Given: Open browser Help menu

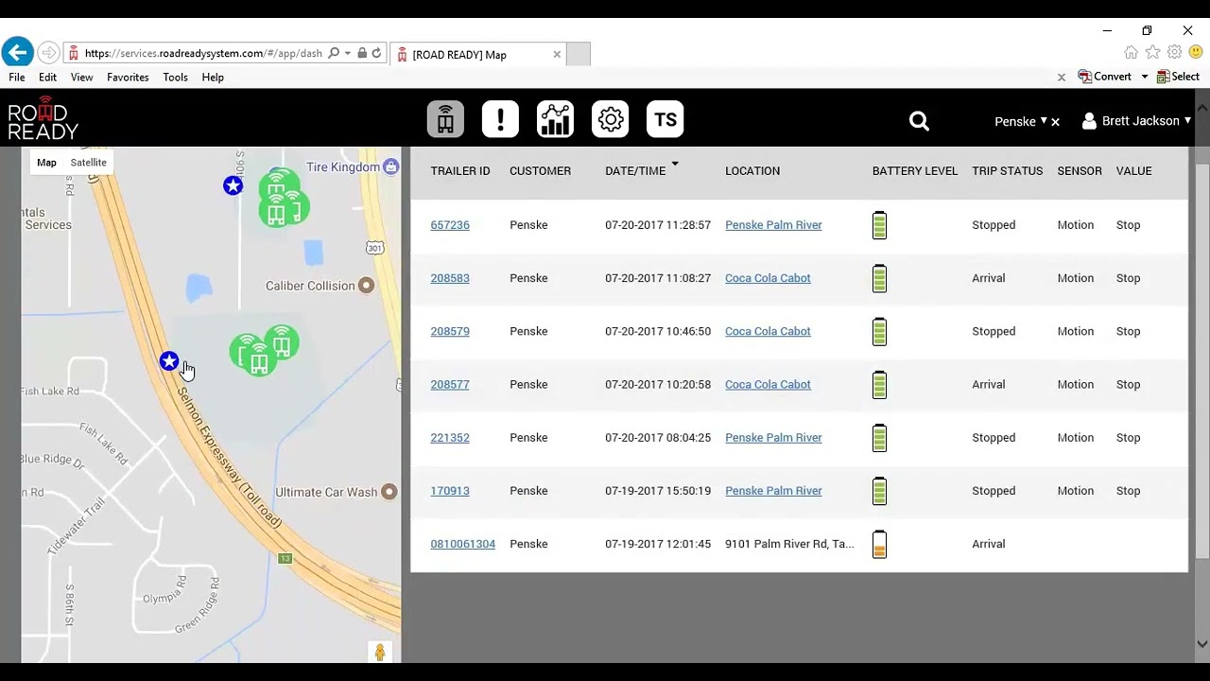Looking at the screenshot, I should [213, 78].
